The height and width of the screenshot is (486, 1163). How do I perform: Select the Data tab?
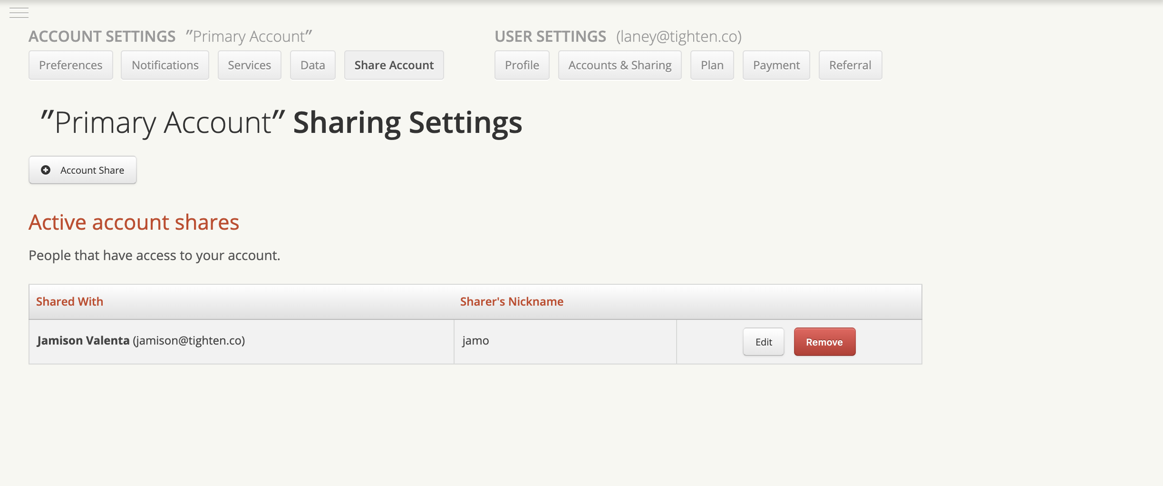pyautogui.click(x=312, y=65)
